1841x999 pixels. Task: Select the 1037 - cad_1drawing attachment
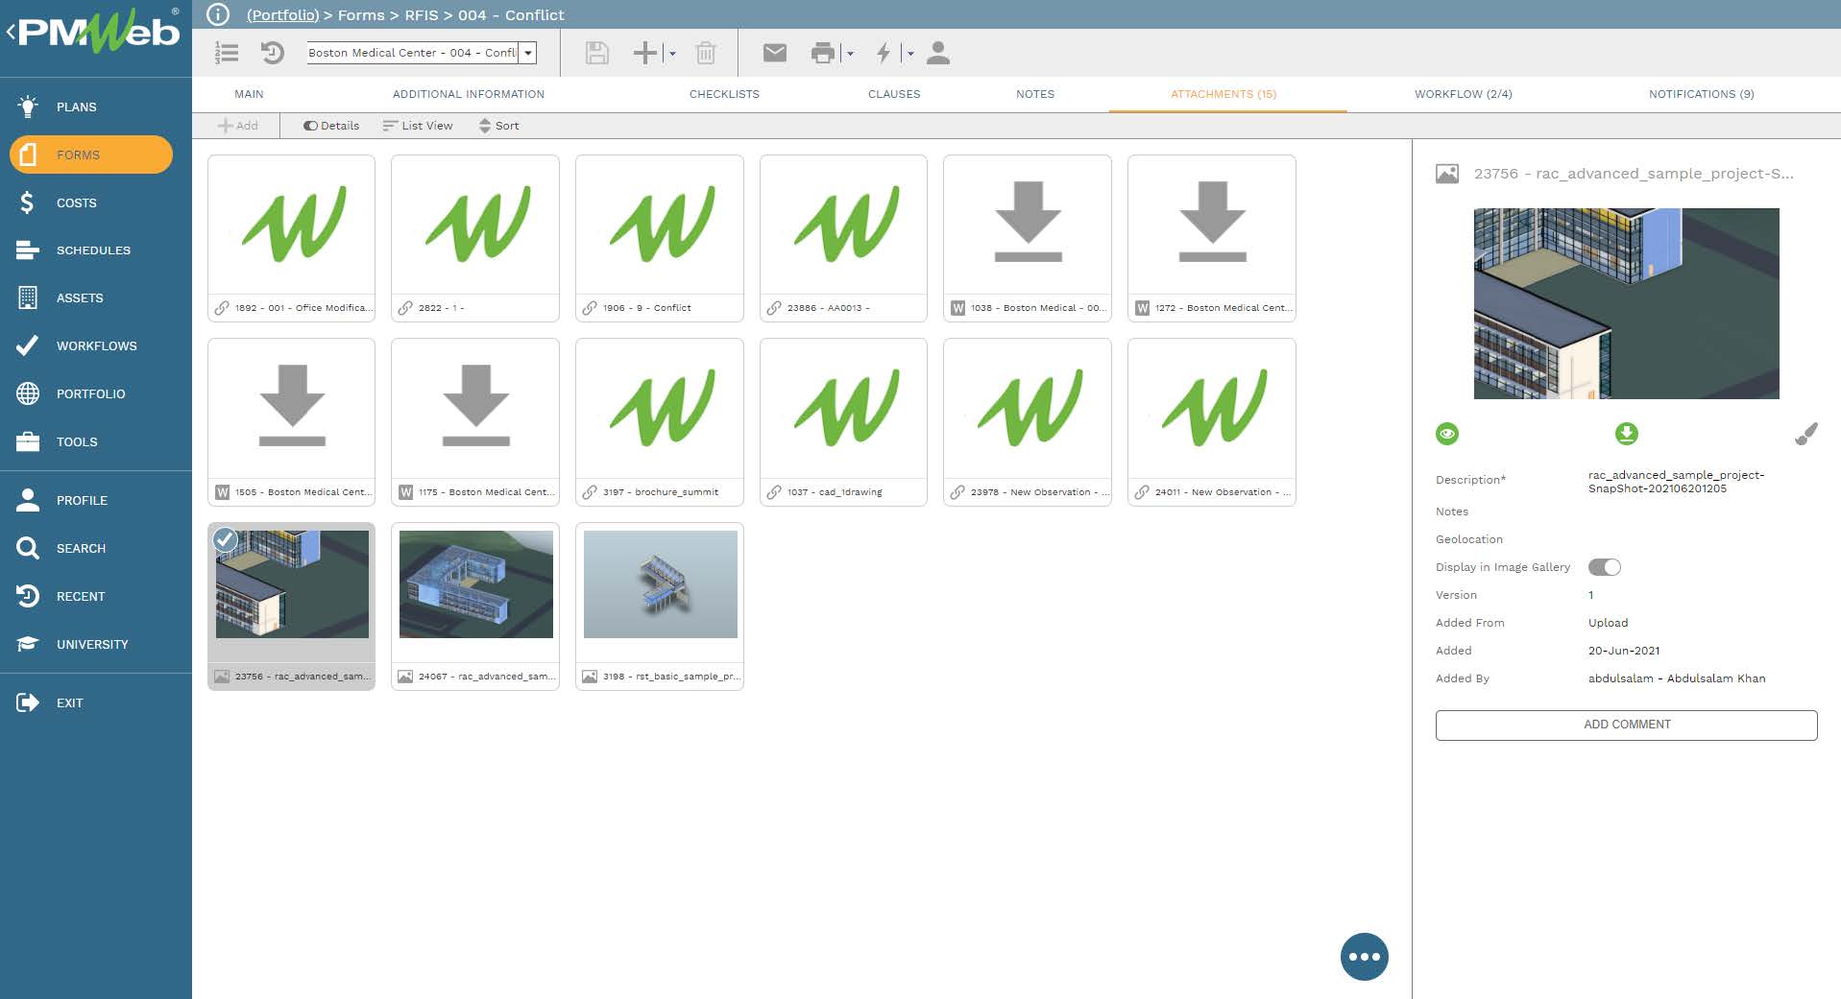pos(843,421)
